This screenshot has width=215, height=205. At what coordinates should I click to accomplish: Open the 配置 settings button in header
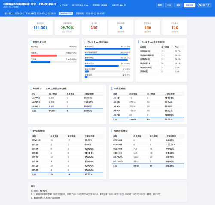[x=160, y=5]
